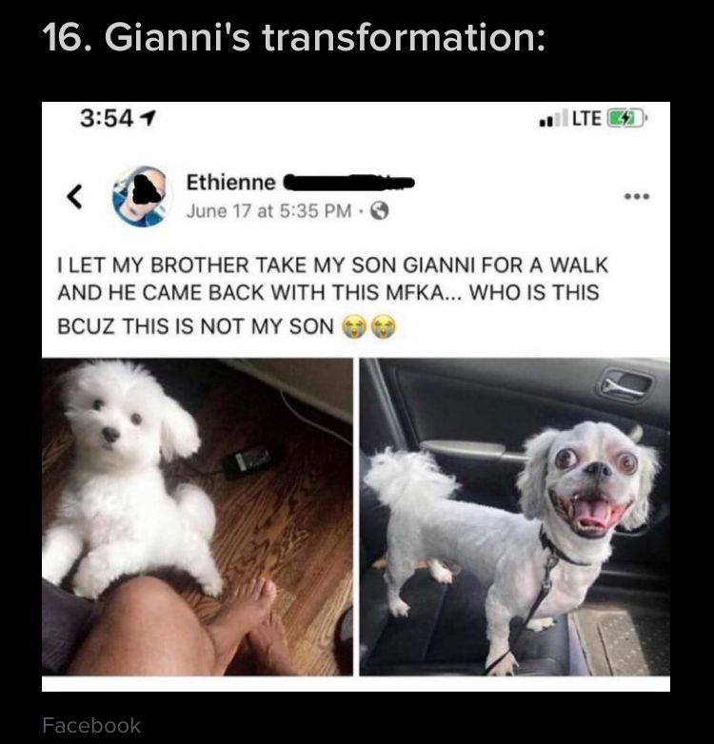The image size is (714, 744).
Task: Tap the second crying emoji
Action: tap(383, 326)
